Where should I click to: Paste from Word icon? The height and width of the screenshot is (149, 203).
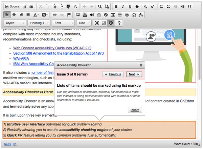(x=68, y=6)
